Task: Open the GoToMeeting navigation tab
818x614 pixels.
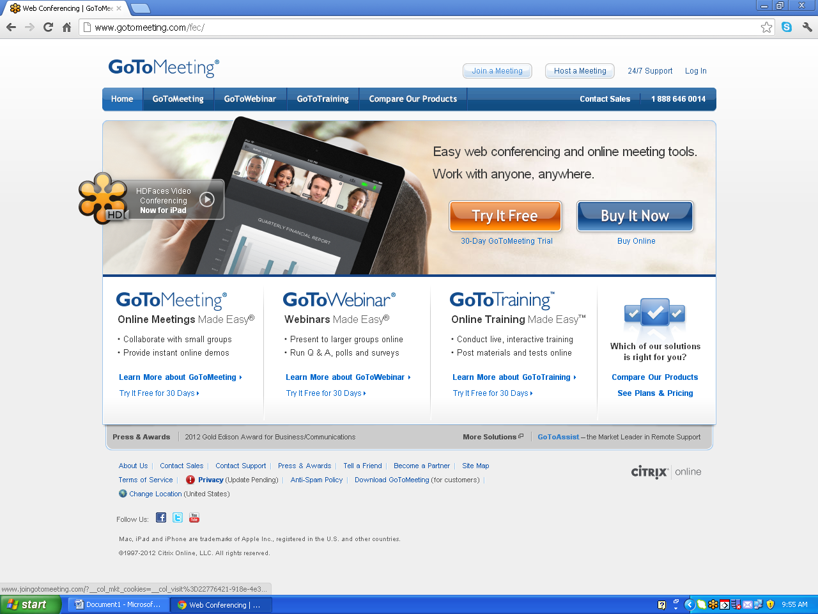Action: click(178, 99)
